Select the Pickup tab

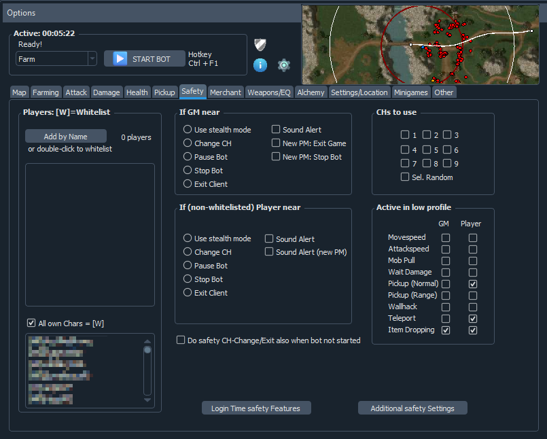[164, 92]
